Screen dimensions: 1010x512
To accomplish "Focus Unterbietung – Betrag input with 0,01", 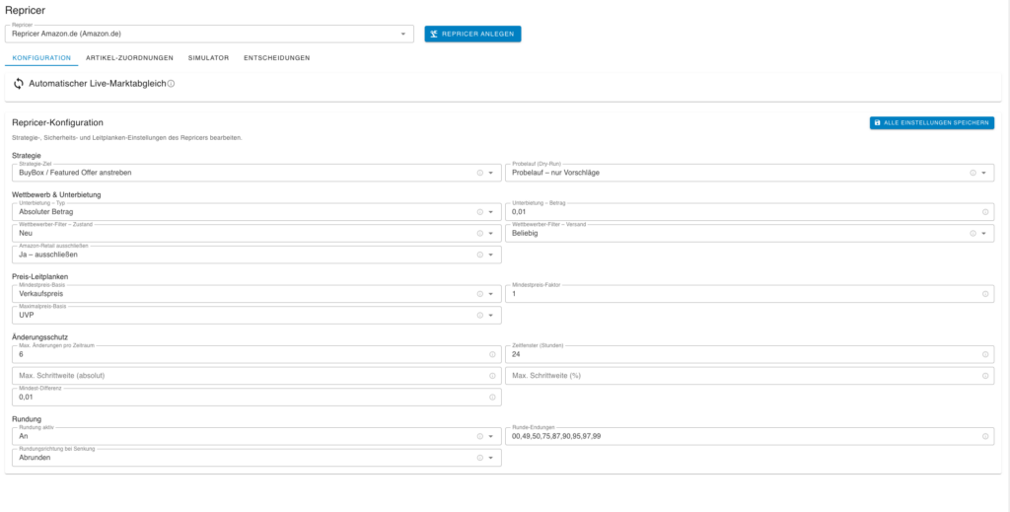I will [x=750, y=212].
